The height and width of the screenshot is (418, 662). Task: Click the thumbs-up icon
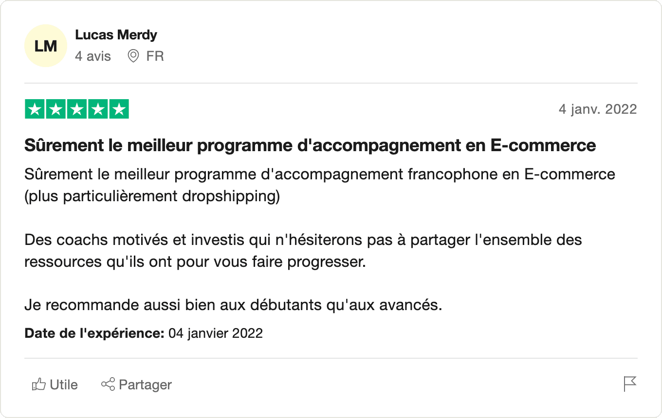38,384
